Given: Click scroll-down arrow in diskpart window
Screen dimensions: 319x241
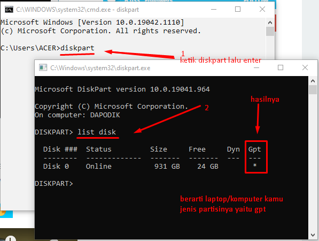Looking at the screenshot, I should point(313,235).
